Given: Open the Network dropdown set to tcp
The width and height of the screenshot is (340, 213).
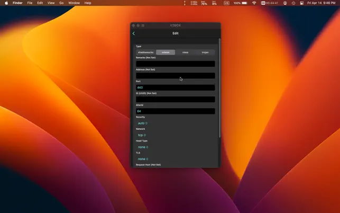Looking at the screenshot, I should click(142, 135).
